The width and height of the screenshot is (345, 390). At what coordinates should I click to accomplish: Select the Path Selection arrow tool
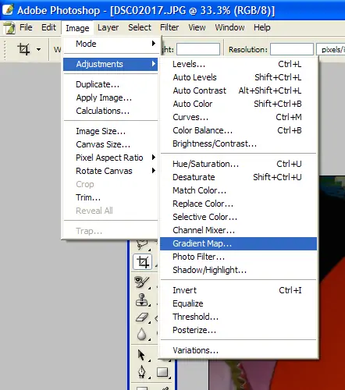pyautogui.click(x=141, y=355)
